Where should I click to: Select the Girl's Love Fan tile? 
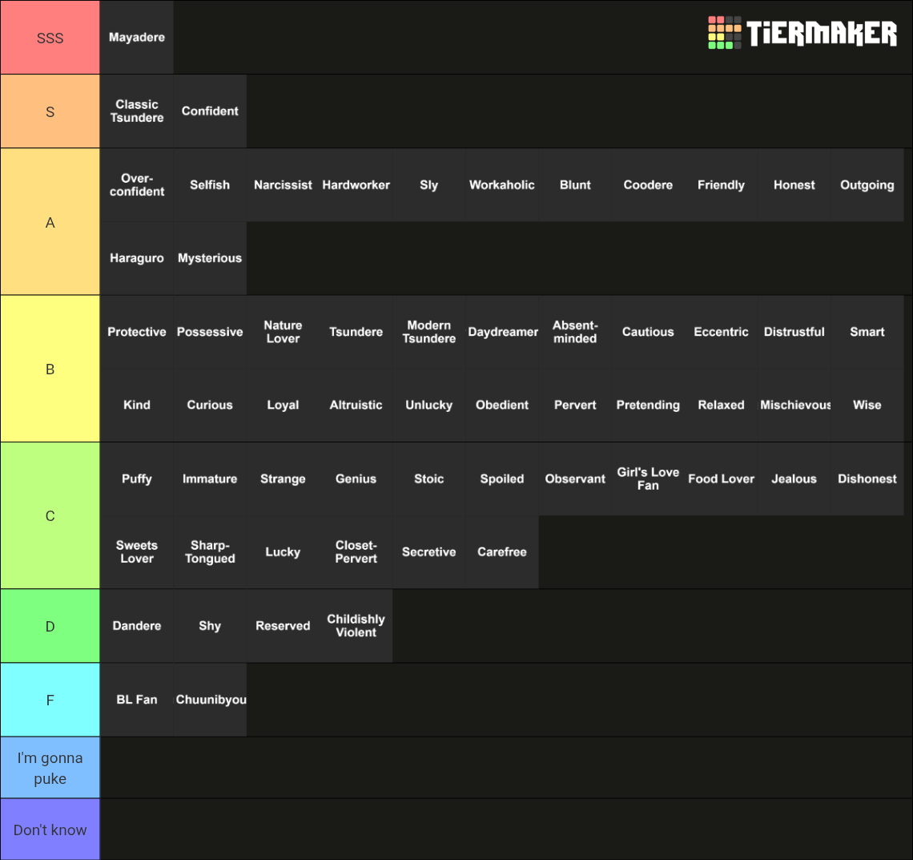tap(648, 478)
